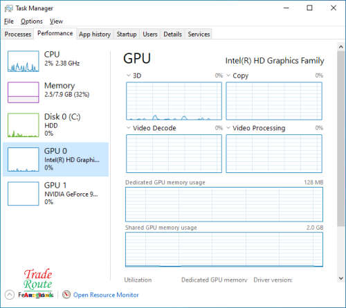Image resolution: width=346 pixels, height=308 pixels.
Task: Click the 'Utilization' label at bottom
Action: [x=138, y=280]
